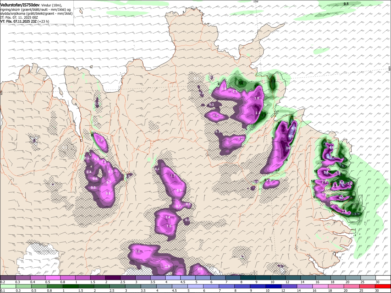Viewport: 391px width, 293px height.
Task: Select the 2.6 snowfall value on the map
Action: click(x=324, y=182)
